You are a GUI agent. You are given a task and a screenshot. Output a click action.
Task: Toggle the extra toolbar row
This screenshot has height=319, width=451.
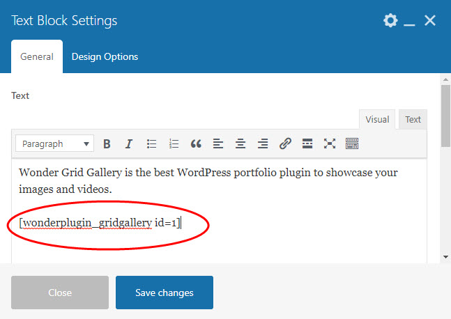(x=352, y=144)
